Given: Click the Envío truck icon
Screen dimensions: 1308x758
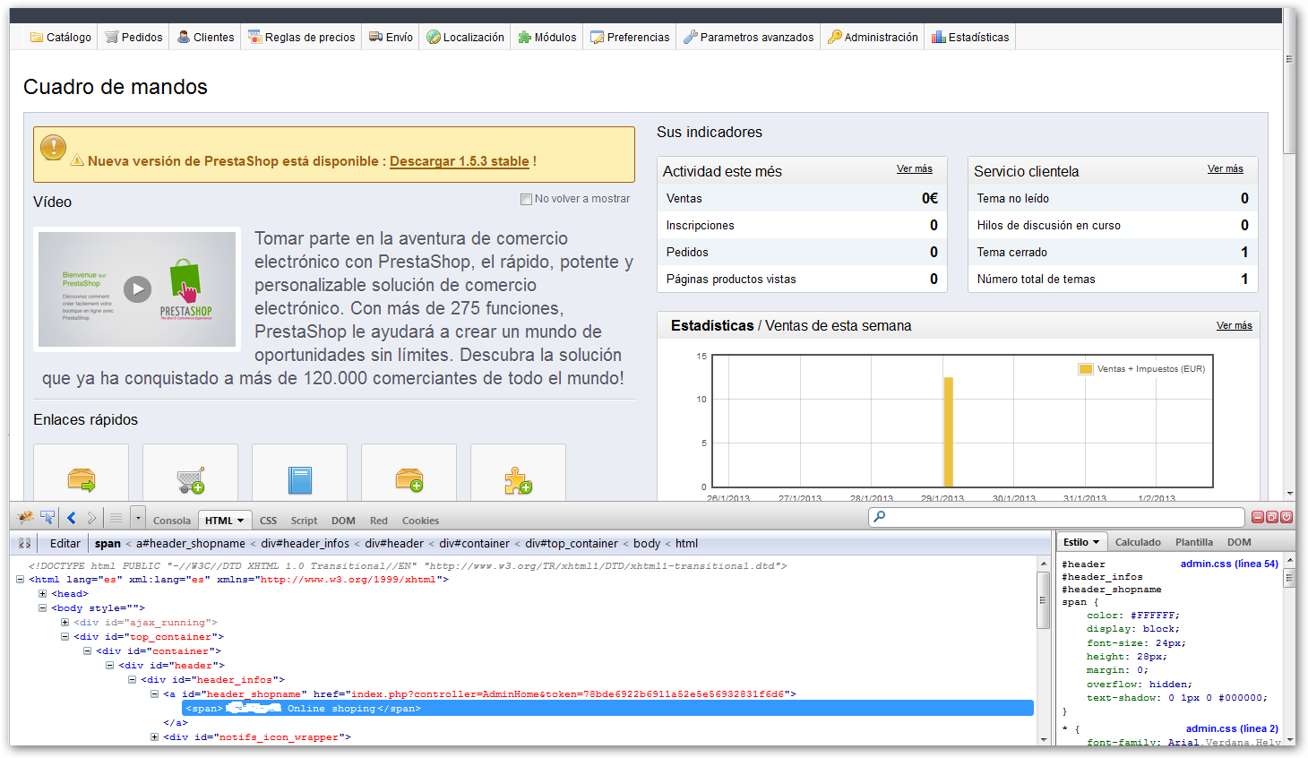Looking at the screenshot, I should coord(376,37).
